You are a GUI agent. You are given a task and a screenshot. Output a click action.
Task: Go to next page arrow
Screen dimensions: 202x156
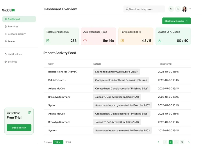(x=189, y=142)
